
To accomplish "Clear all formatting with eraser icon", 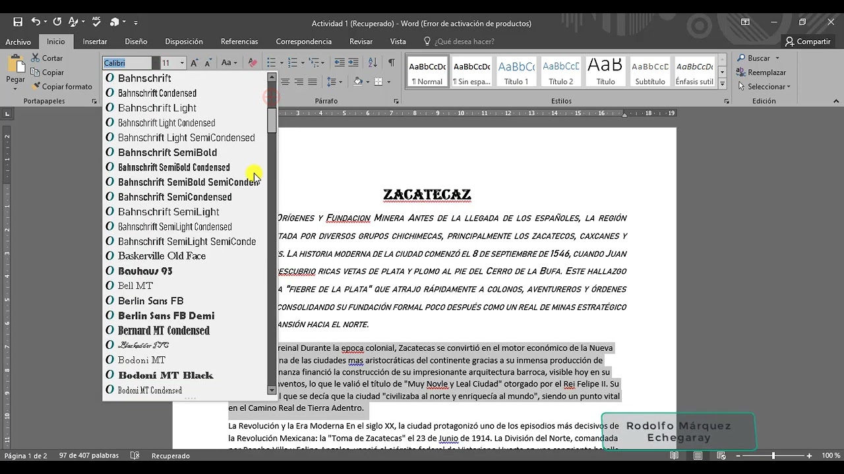I will tap(253, 63).
